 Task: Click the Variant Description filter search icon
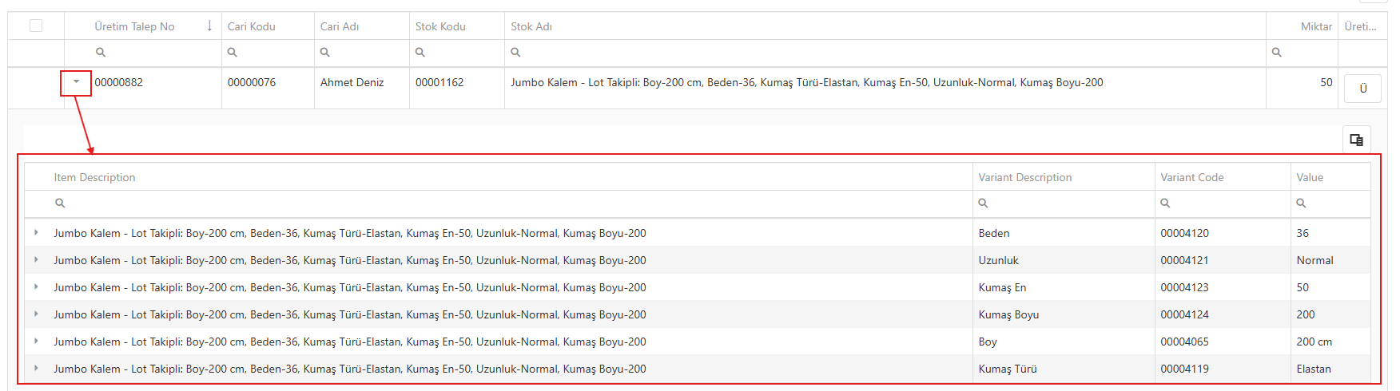(984, 203)
